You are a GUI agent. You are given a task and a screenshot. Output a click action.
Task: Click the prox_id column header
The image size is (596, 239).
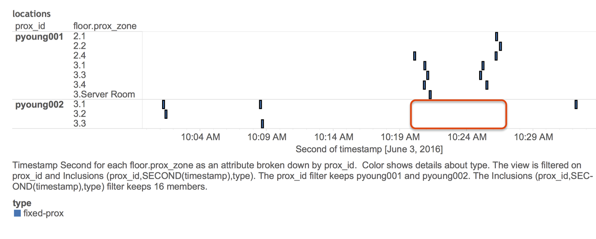point(30,26)
